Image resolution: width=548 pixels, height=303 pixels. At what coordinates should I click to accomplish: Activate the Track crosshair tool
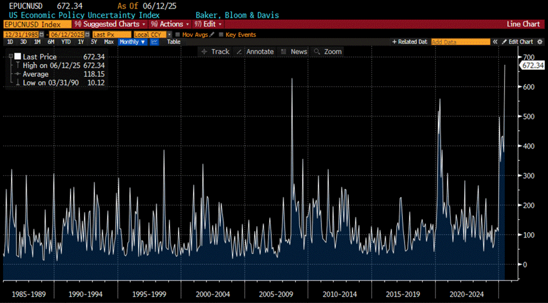click(x=216, y=52)
